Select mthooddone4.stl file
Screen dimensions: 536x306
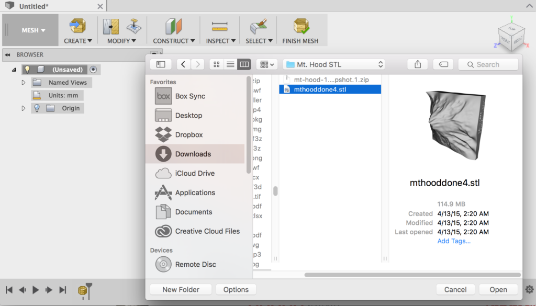coord(330,89)
